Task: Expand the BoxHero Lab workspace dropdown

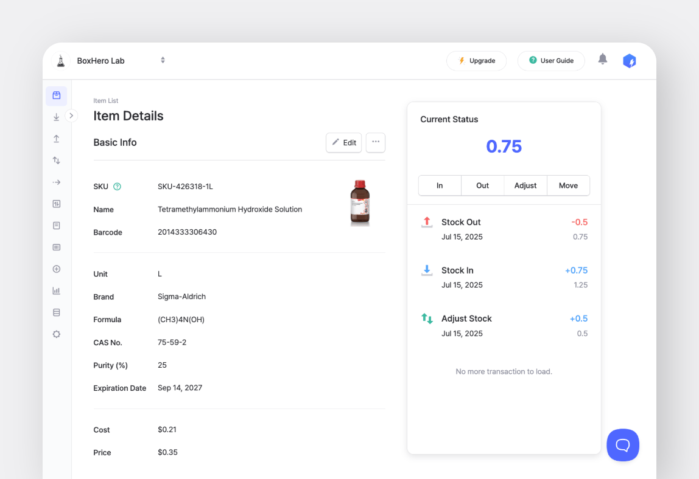Action: point(163,60)
